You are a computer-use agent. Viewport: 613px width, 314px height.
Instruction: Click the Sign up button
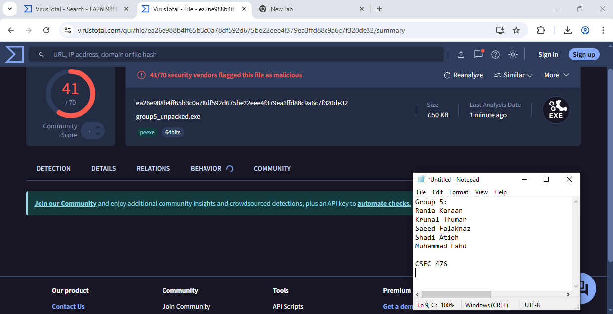click(x=584, y=54)
